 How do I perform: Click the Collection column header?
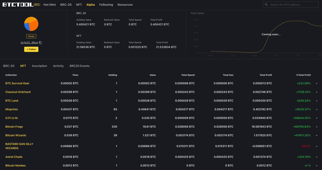pyautogui.click(x=11, y=75)
